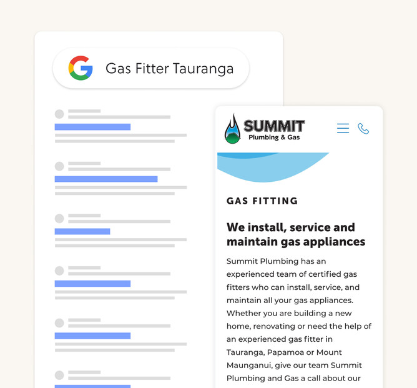The image size is (417, 388).
Task: Click the third search result's favicon circle
Action: (x=59, y=219)
